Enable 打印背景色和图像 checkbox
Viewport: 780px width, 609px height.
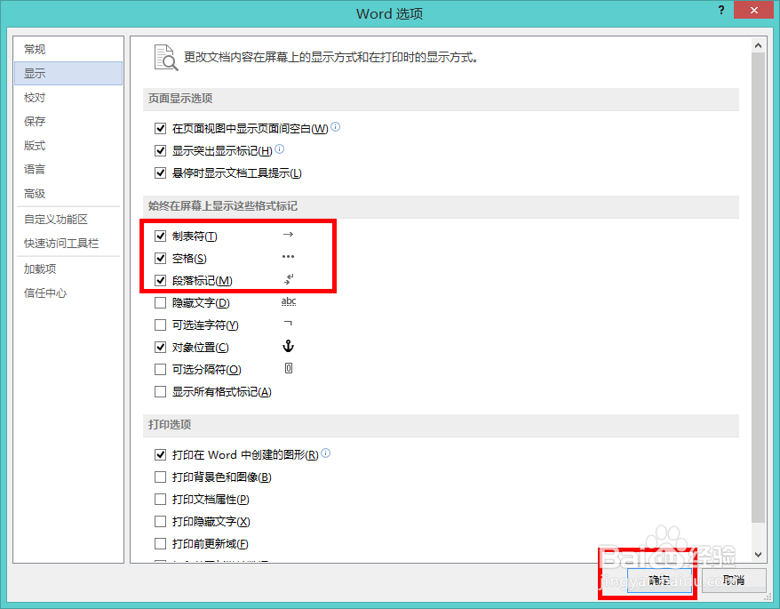pyautogui.click(x=160, y=477)
